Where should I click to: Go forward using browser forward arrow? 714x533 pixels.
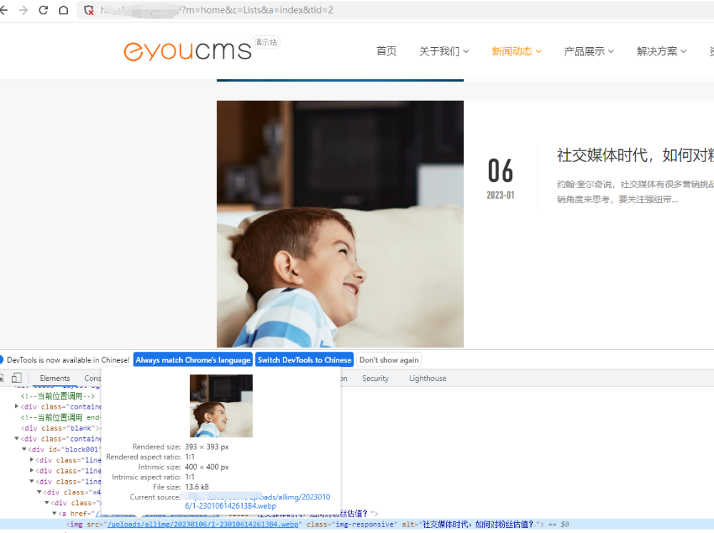coord(24,10)
